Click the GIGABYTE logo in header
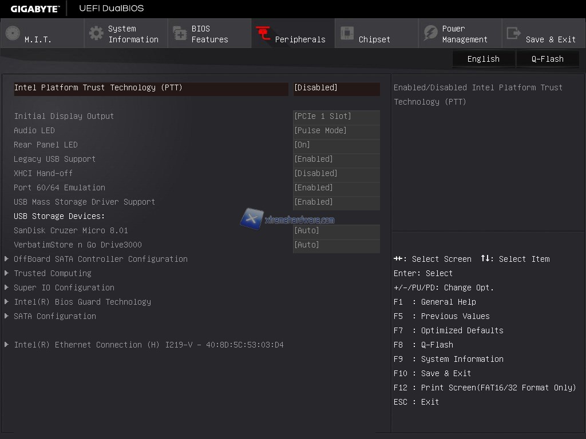The width and height of the screenshot is (586, 439). point(34,9)
